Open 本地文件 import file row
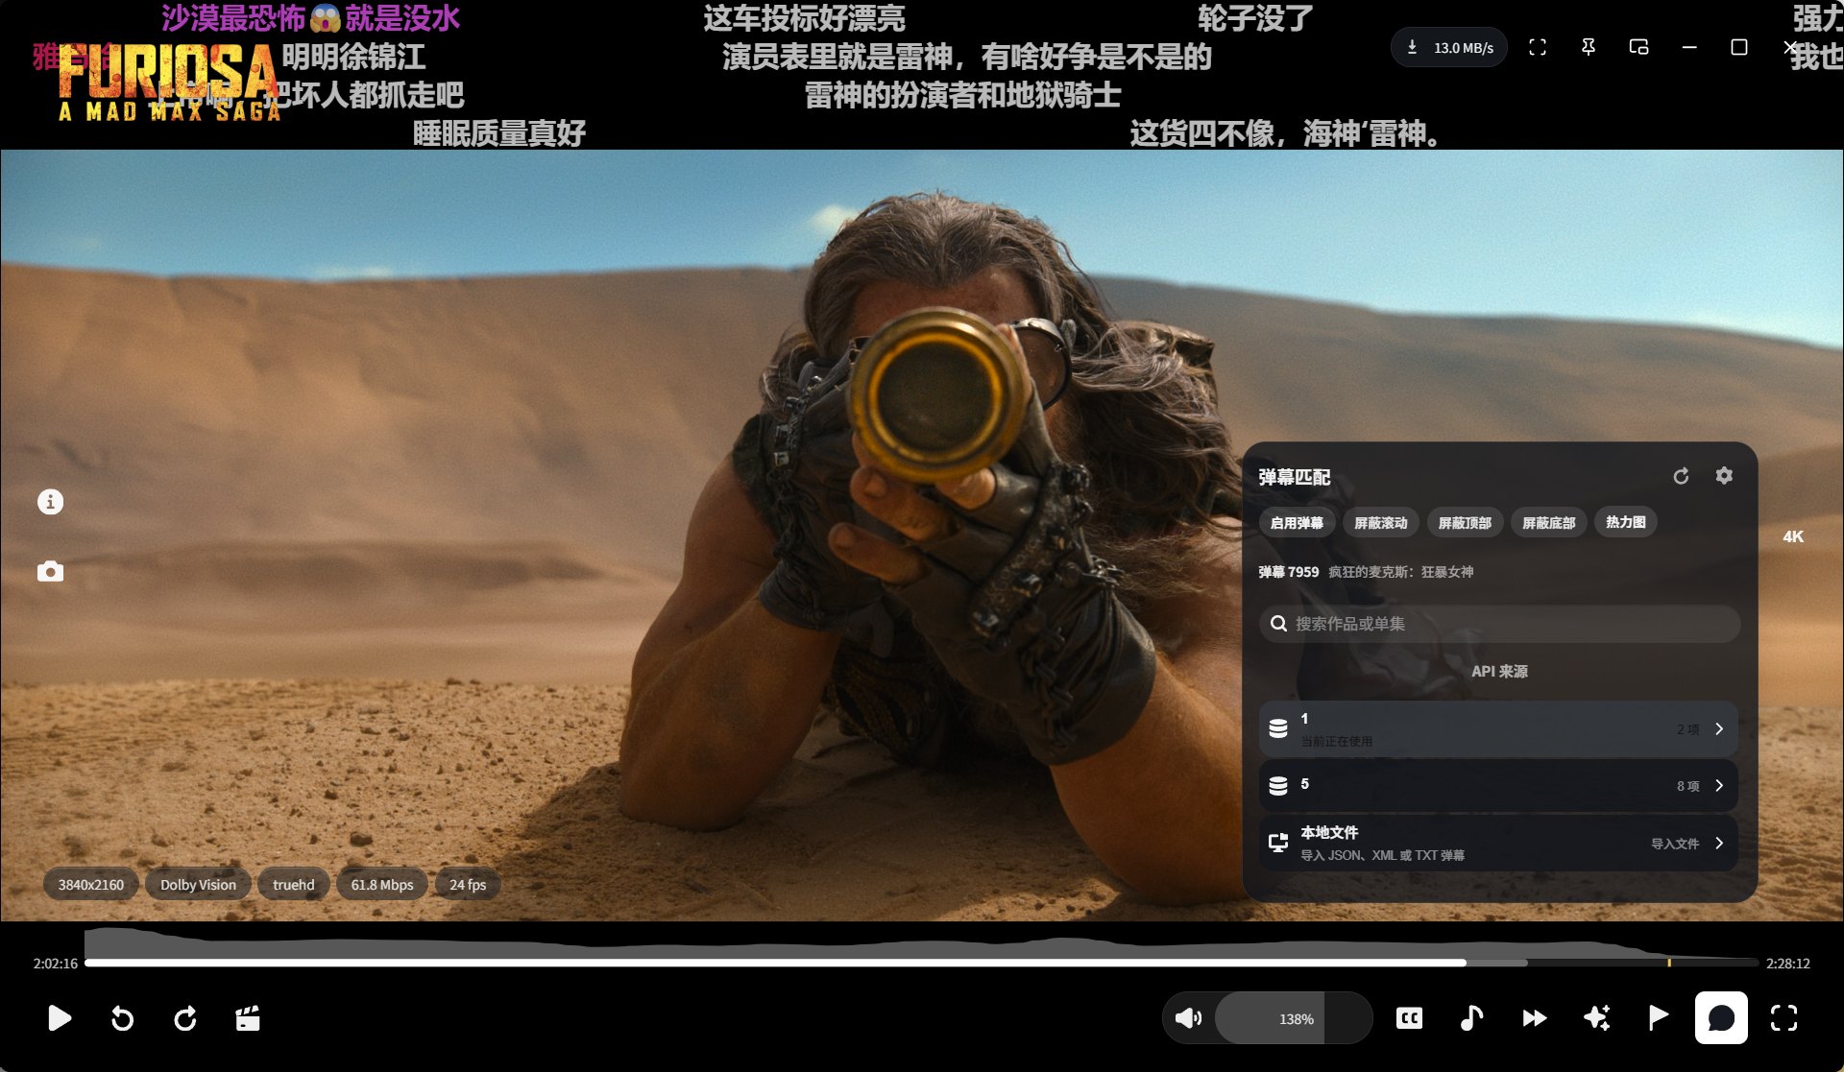This screenshot has width=1844, height=1072. coord(1498,844)
